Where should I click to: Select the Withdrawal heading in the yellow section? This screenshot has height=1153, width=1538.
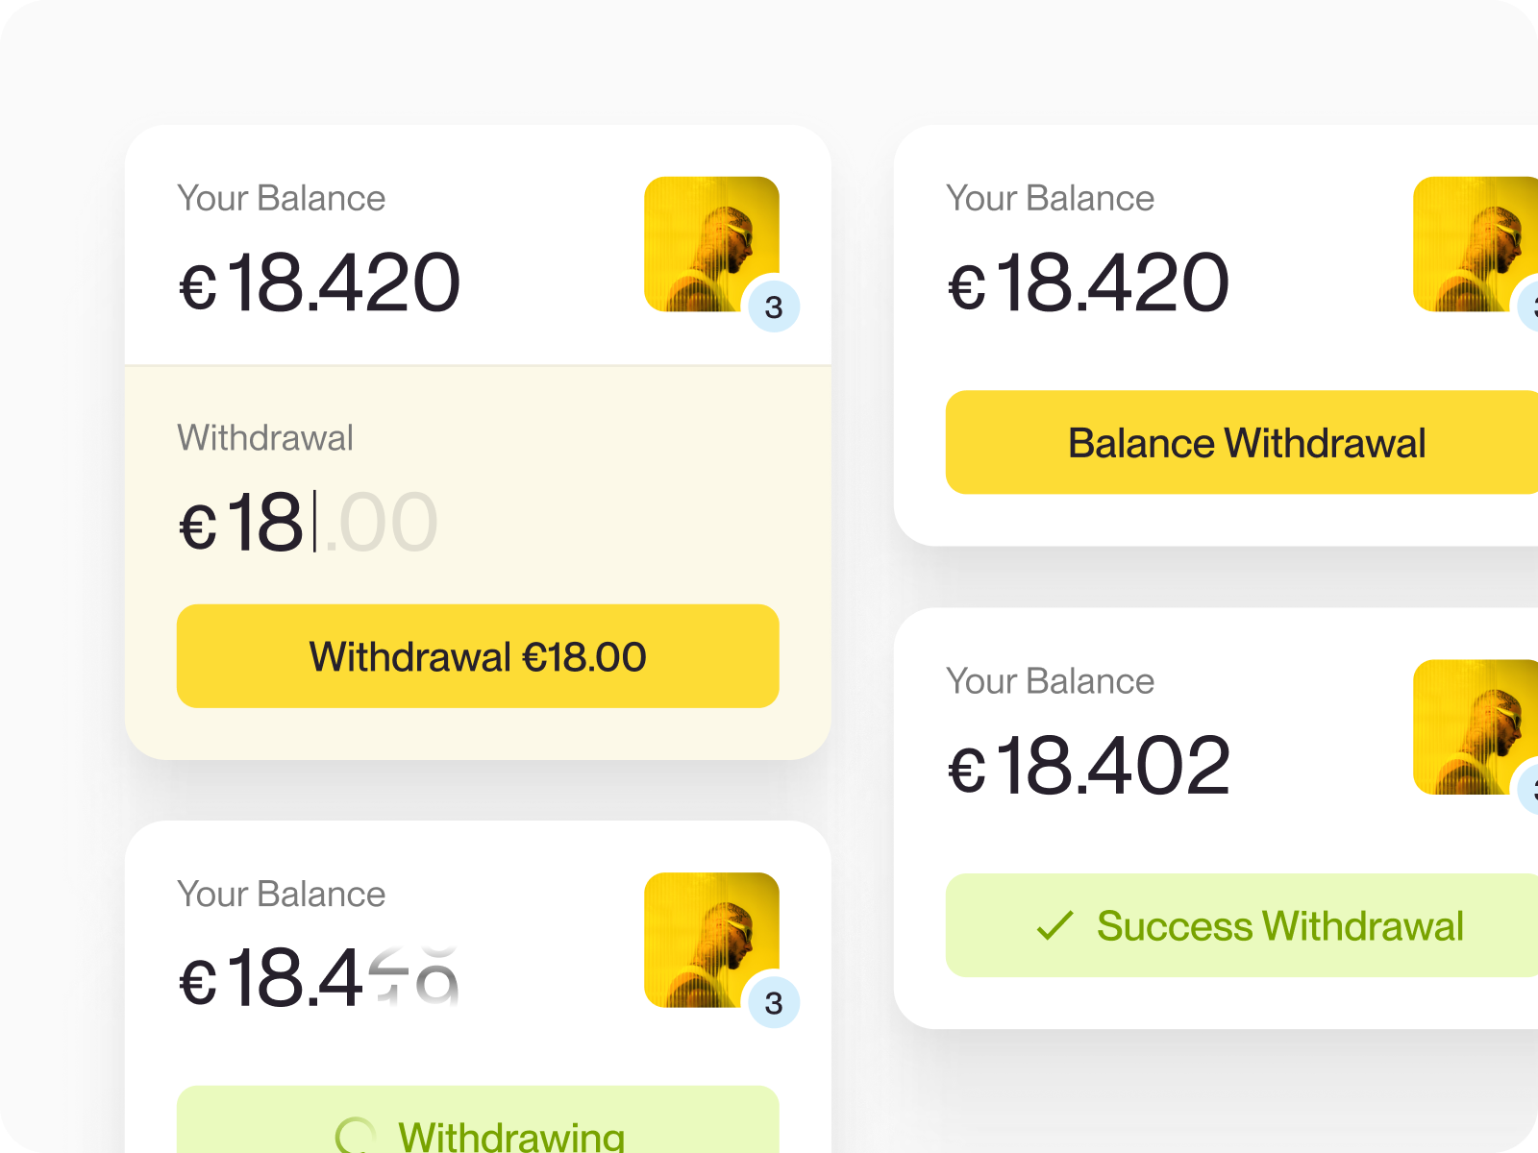265,438
